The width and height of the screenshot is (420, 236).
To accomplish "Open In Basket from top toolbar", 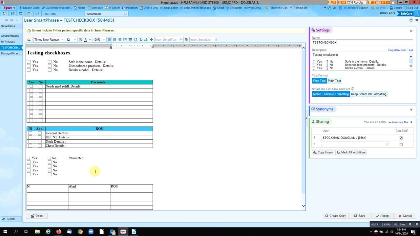I will (113, 8).
